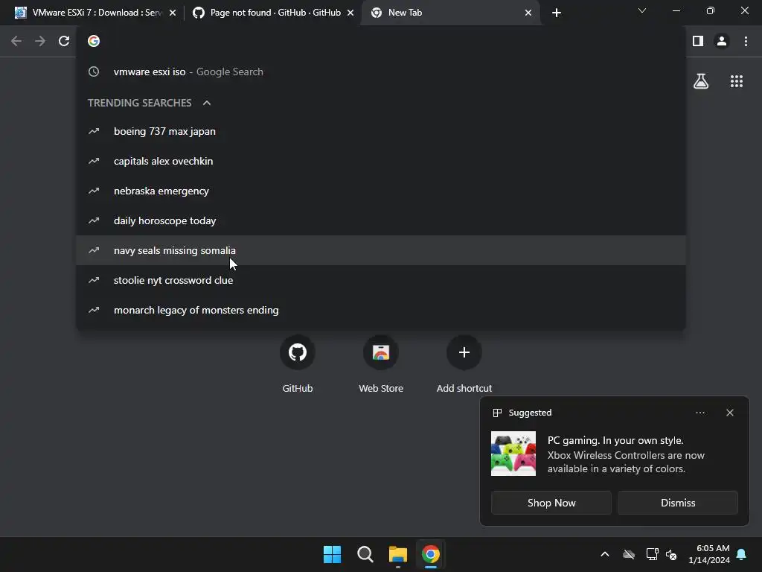Reload the current page
762x572 pixels.
point(64,42)
